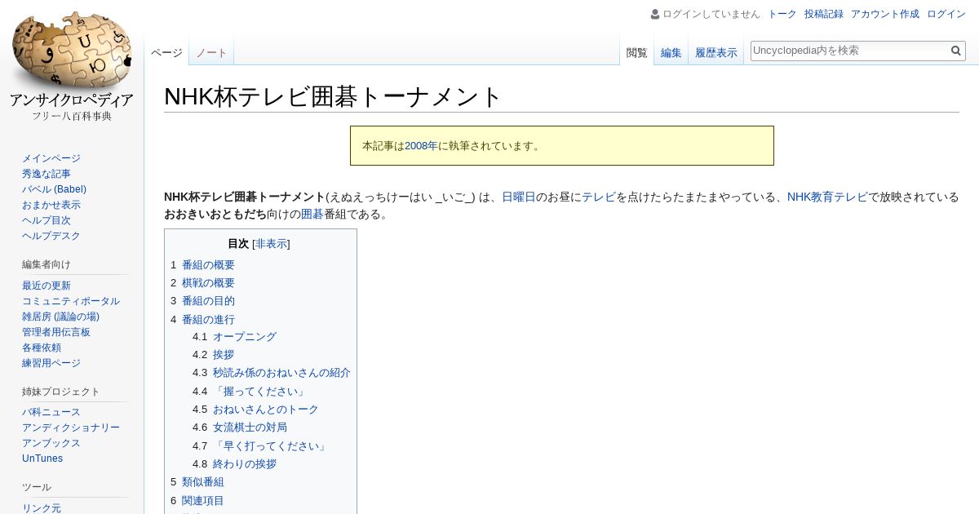The width and height of the screenshot is (979, 514).
Task: Click the page title NHK杯テレビ囲碁トーナメント
Action: click(333, 97)
